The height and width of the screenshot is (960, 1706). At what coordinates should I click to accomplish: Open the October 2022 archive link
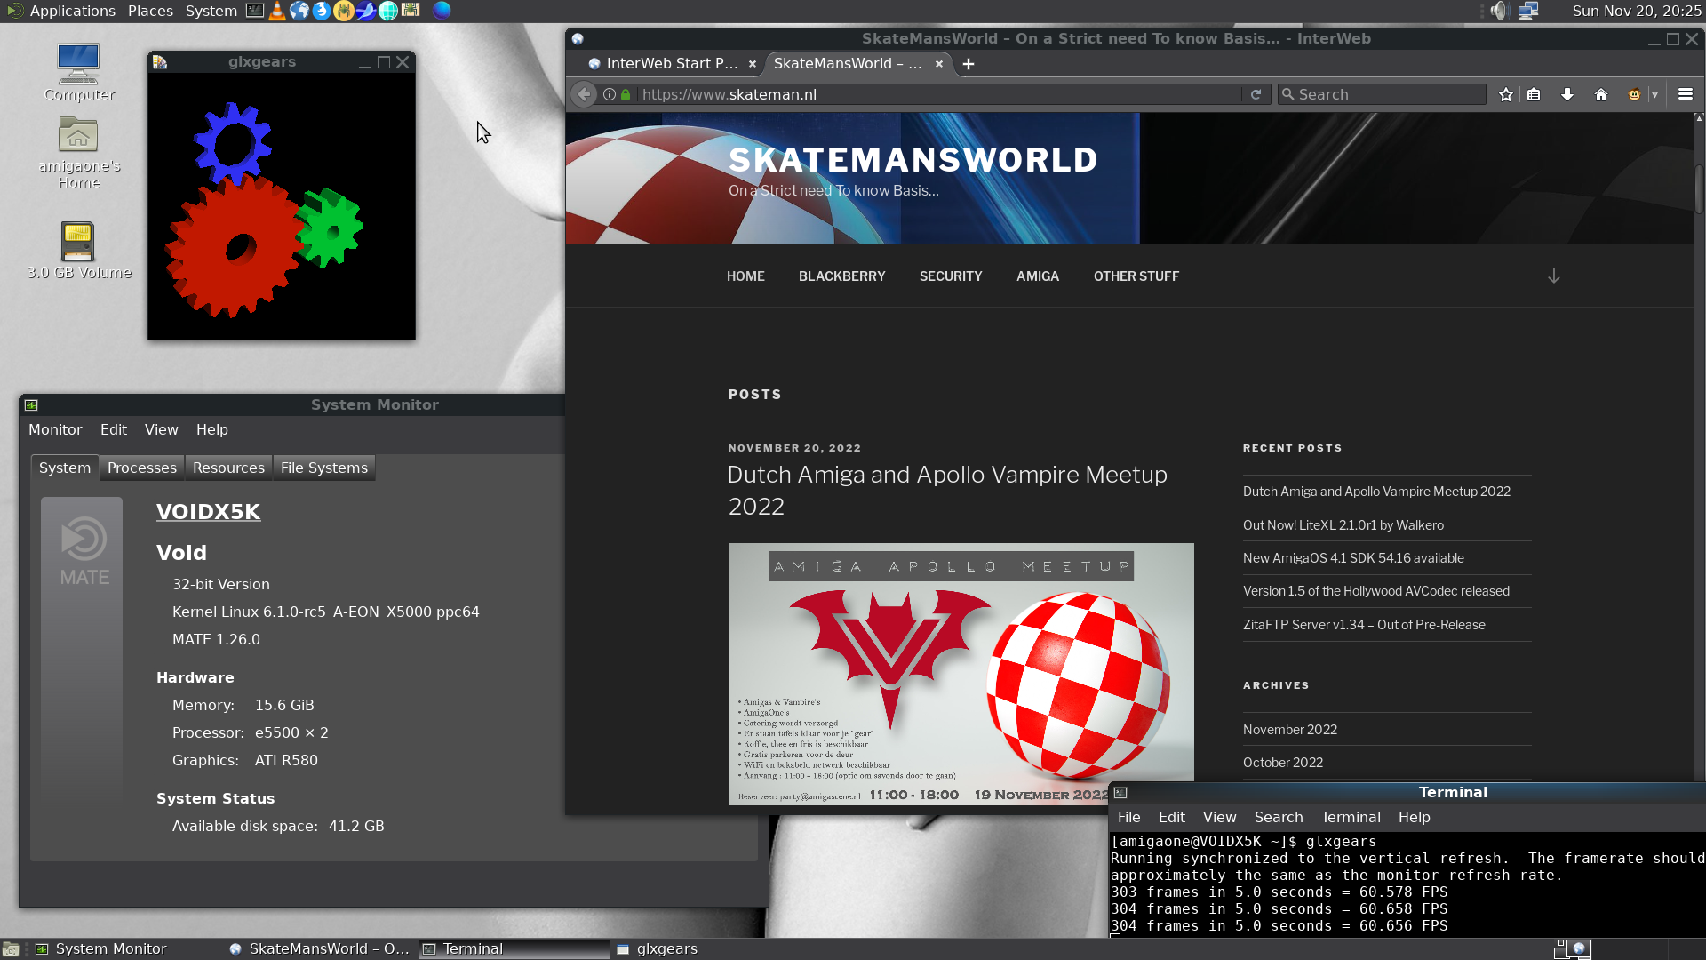[x=1283, y=763]
